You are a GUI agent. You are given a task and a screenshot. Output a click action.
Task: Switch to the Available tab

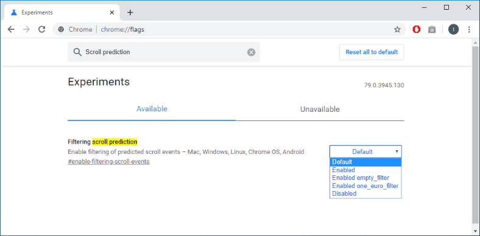[152, 109]
